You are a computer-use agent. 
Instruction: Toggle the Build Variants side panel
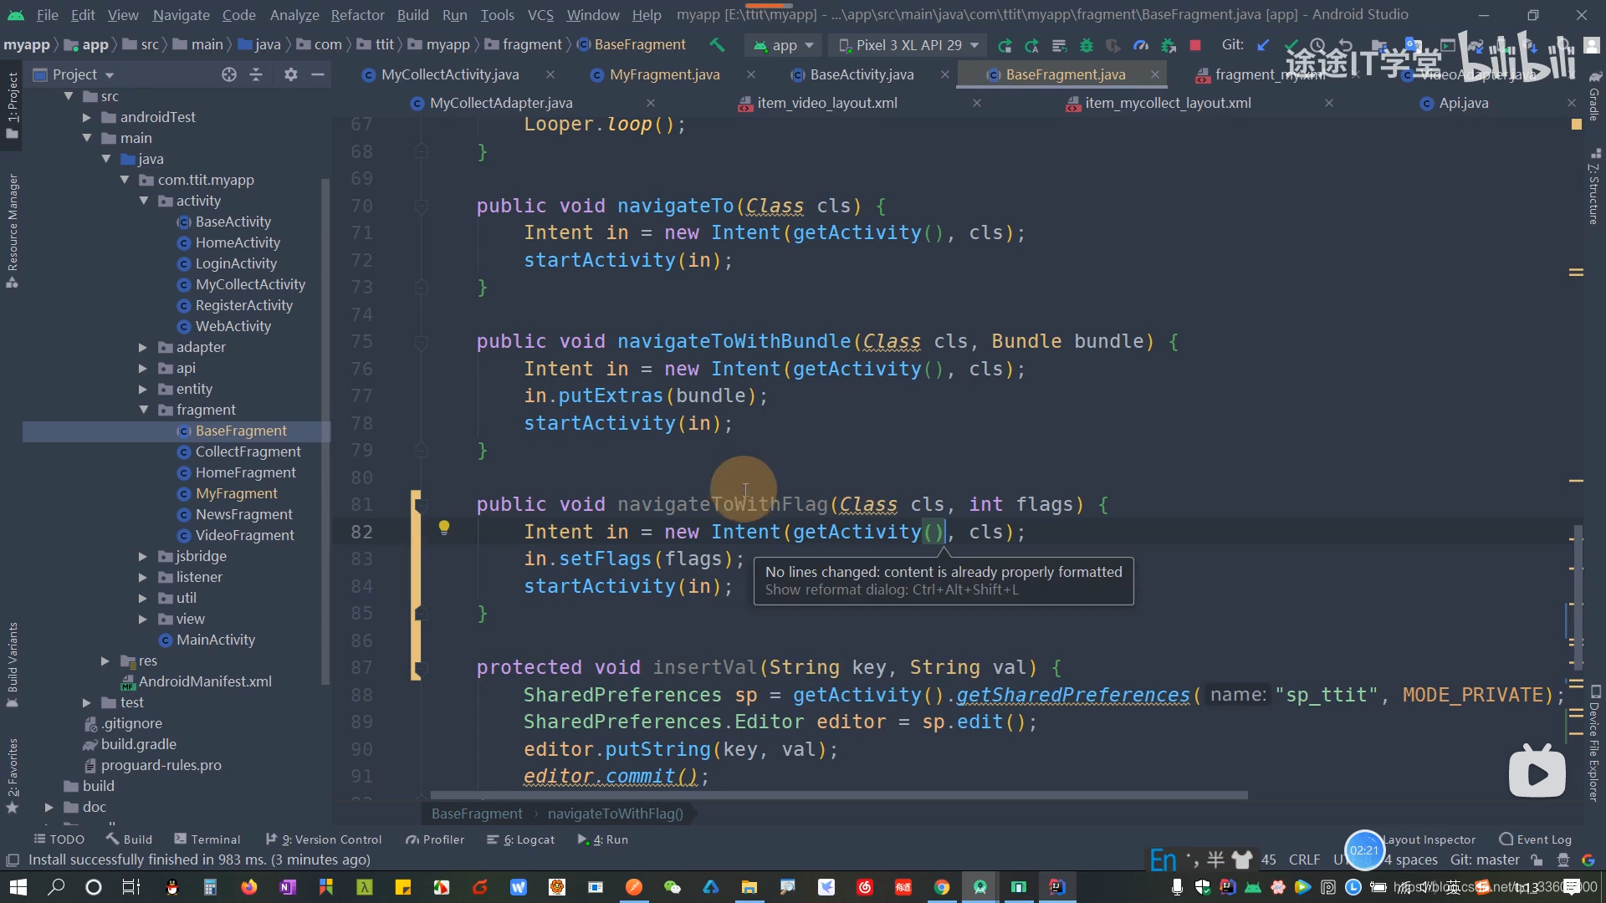pos(12,664)
